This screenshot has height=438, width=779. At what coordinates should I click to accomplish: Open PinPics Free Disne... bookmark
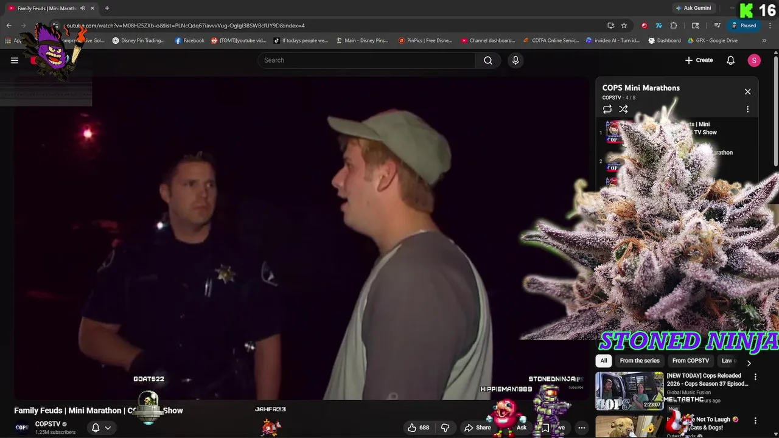[x=425, y=41]
